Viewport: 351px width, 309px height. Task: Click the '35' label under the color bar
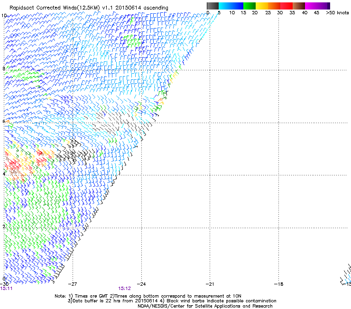click(292, 13)
